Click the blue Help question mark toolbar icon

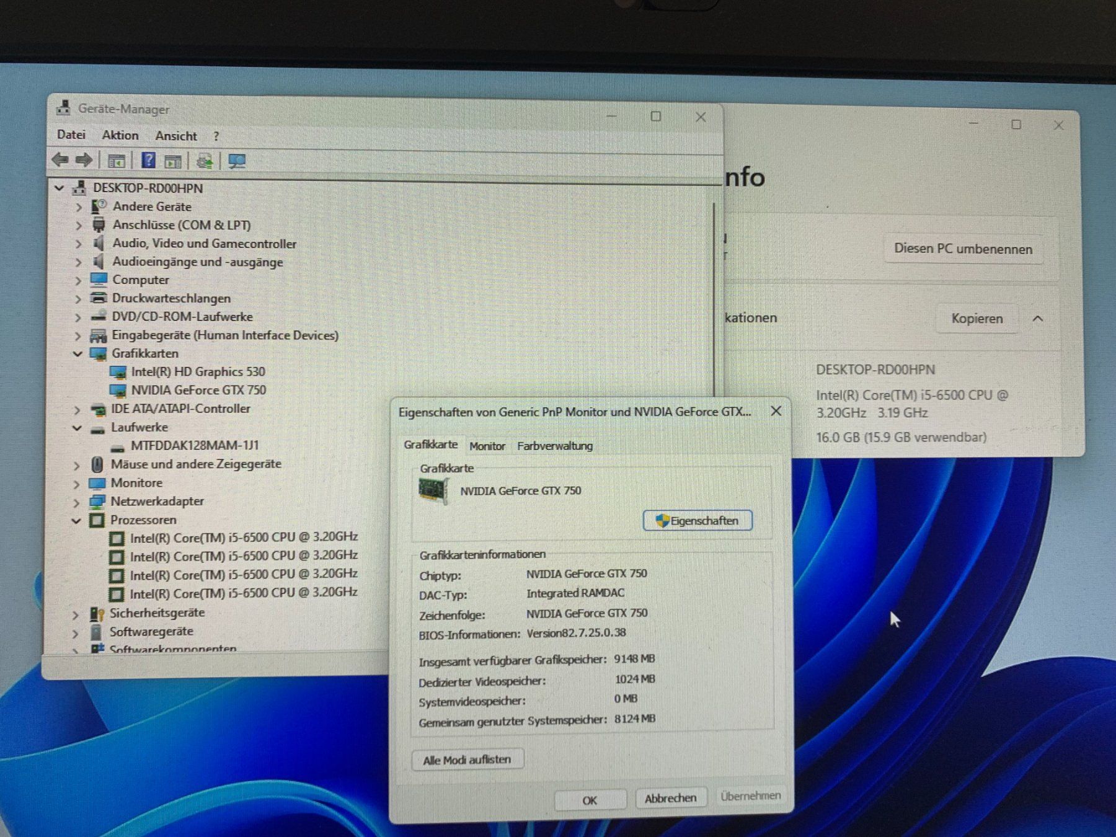(148, 160)
